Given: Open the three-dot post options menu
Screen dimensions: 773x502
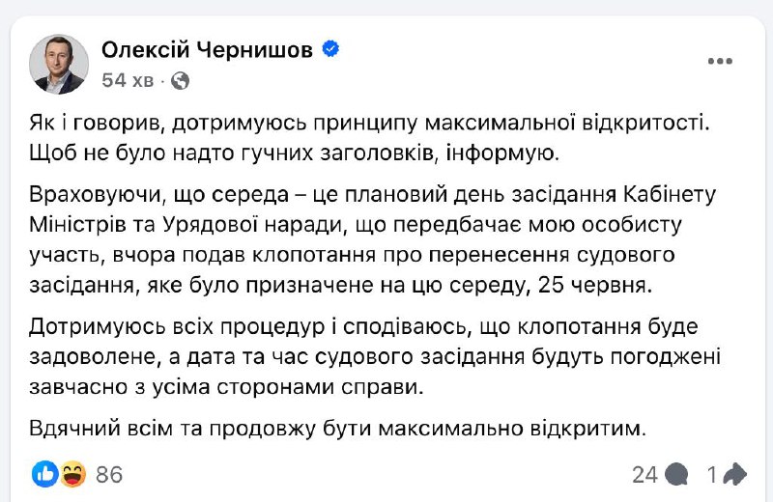Looking at the screenshot, I should [x=720, y=61].
